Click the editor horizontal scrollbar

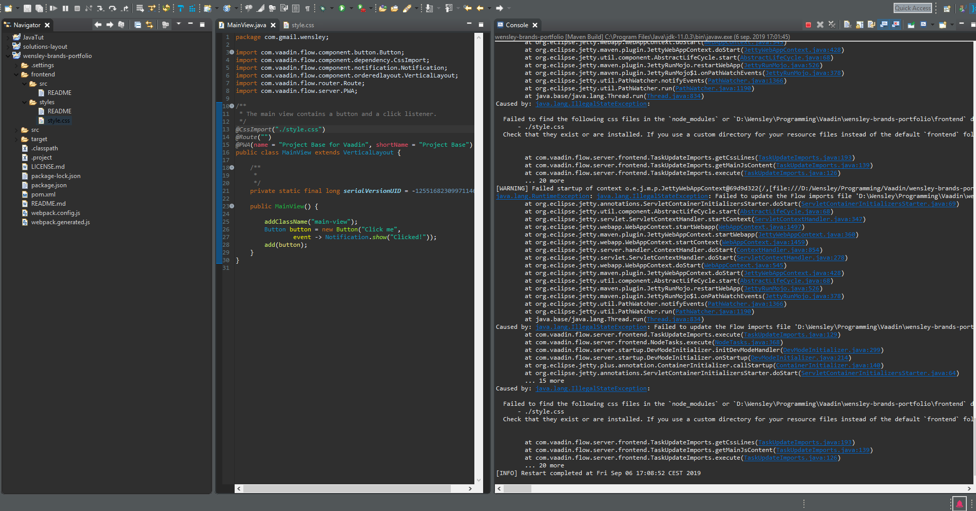tap(347, 489)
